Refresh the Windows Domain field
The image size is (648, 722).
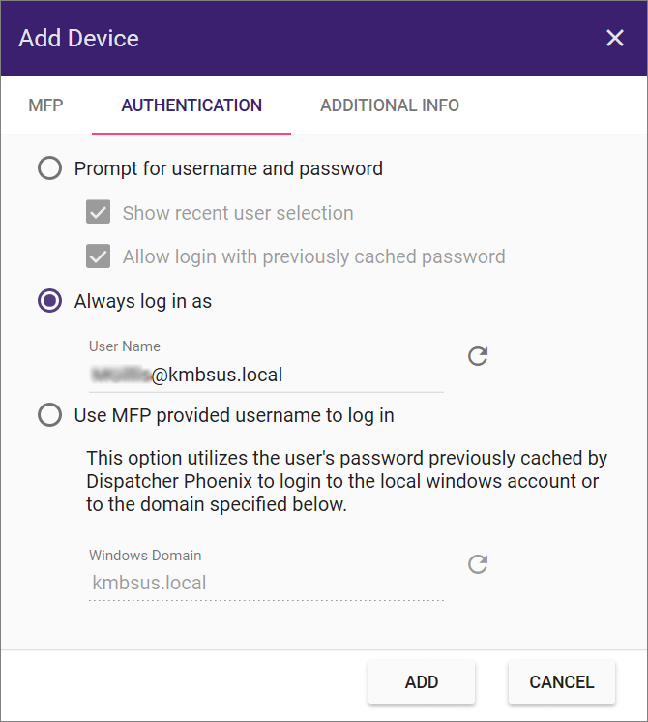pos(478,564)
